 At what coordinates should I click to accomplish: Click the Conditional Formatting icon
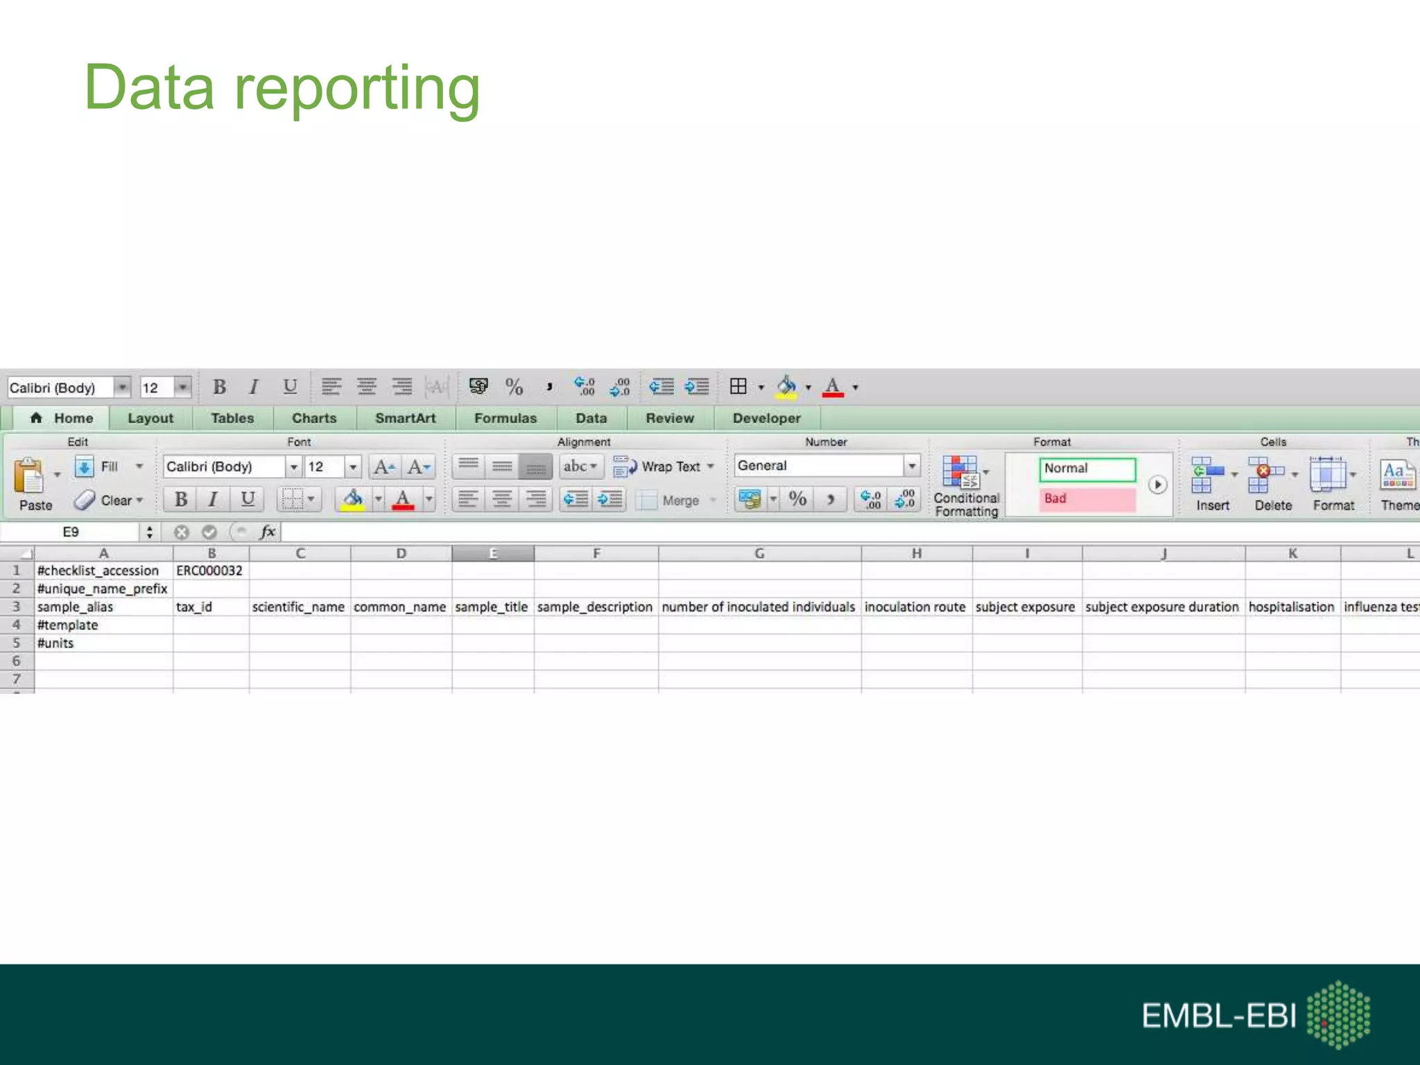coord(960,472)
